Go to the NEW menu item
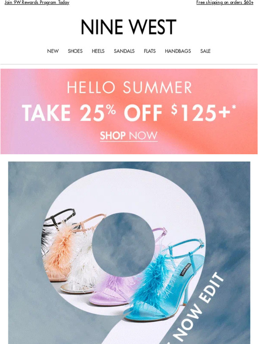 (52, 51)
